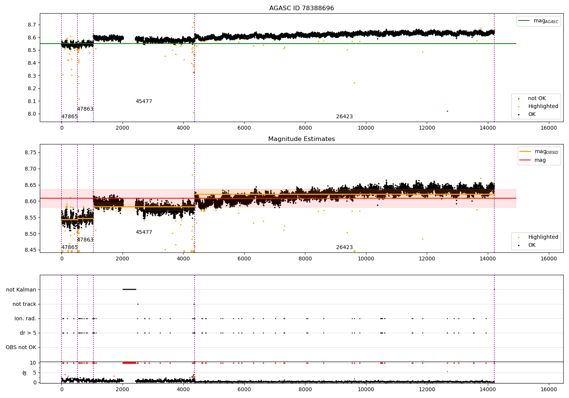Click annotation 45477 in the Magnitude Estimates plot

144,232
